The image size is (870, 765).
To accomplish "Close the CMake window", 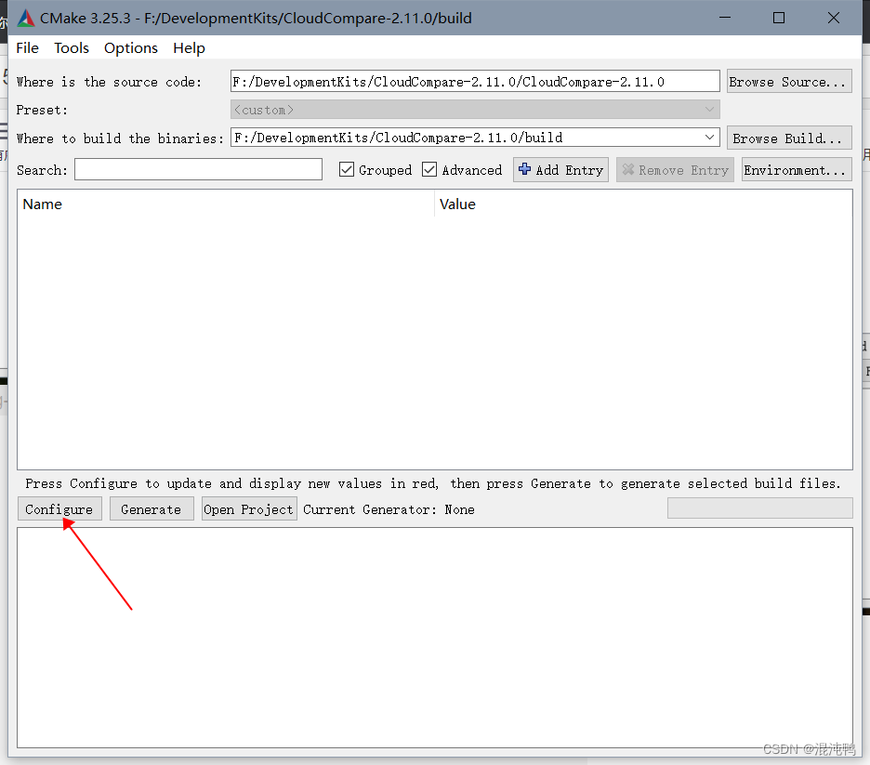I will point(834,18).
